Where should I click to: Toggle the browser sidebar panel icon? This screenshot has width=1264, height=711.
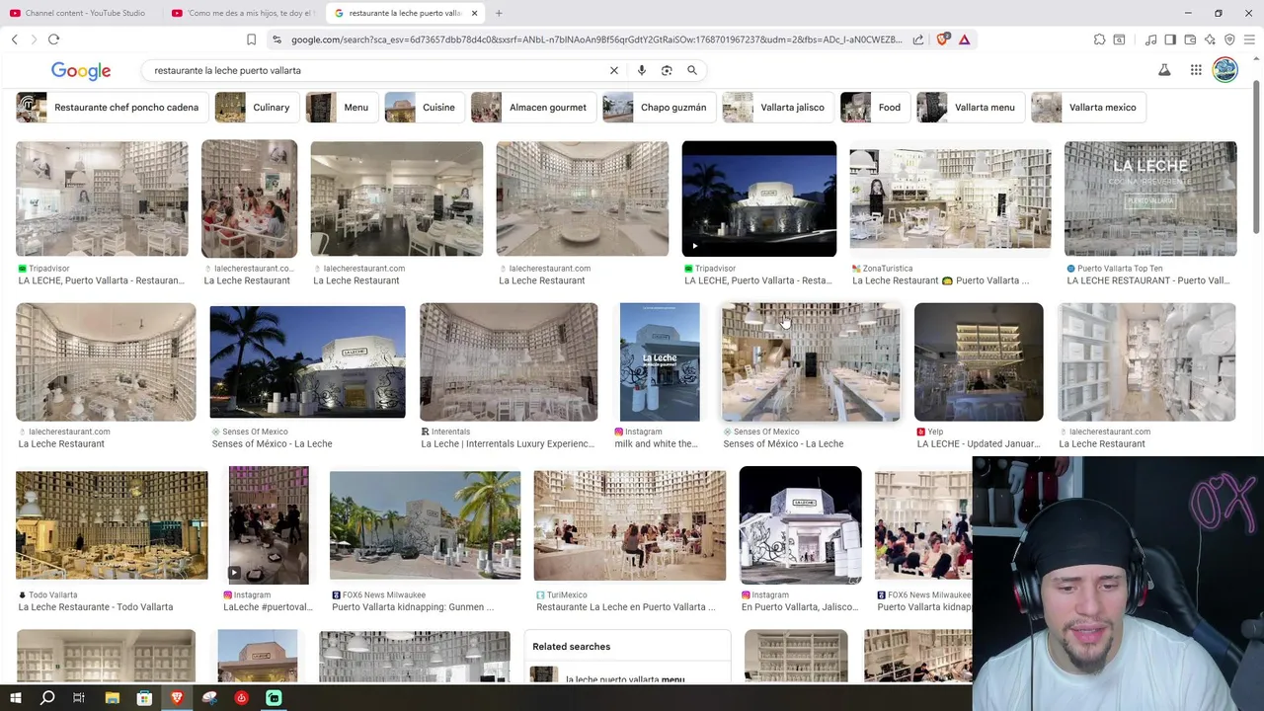pyautogui.click(x=1170, y=39)
